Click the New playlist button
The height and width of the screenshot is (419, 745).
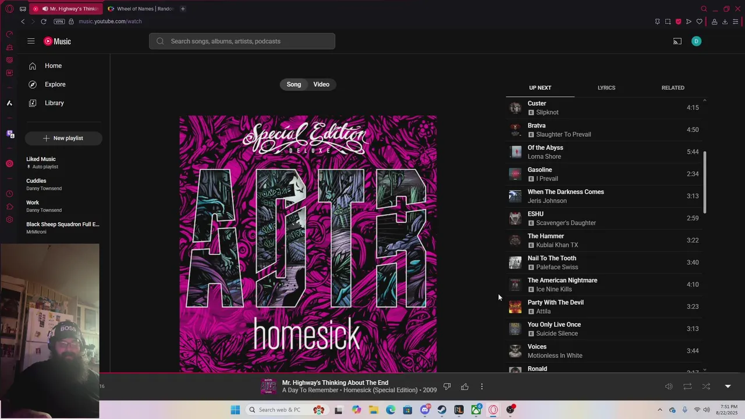point(63,138)
